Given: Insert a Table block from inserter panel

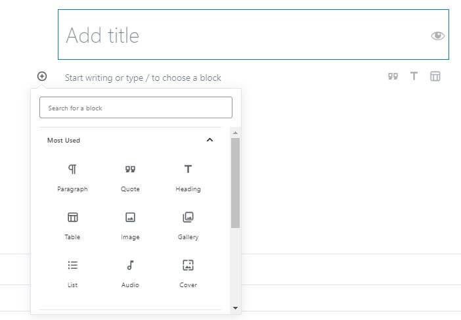Looking at the screenshot, I should point(72,225).
